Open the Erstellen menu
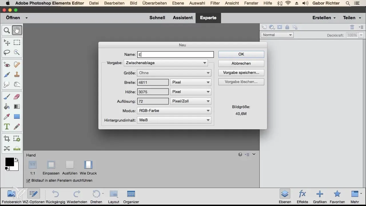 324,18
